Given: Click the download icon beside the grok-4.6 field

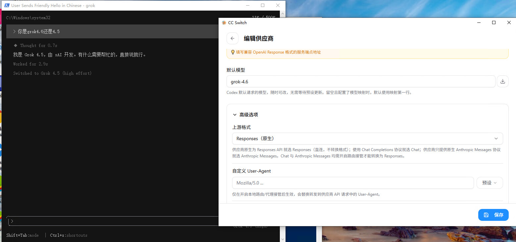Looking at the screenshot, I should 502,81.
